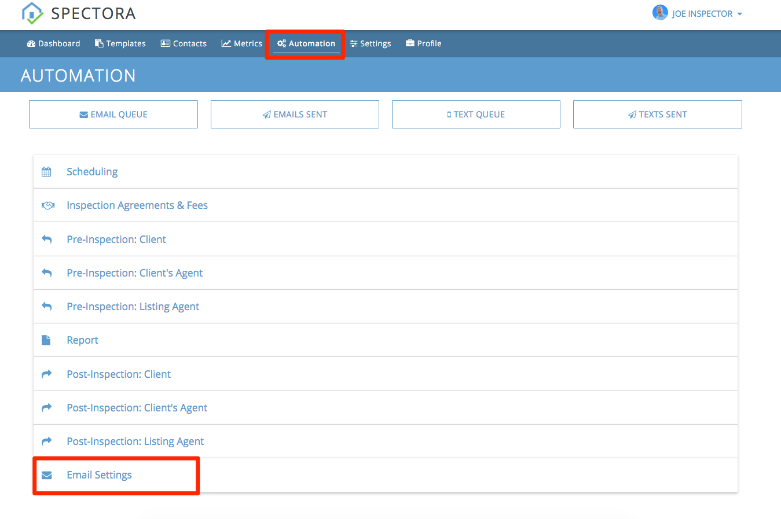Click the Metrics chart icon
This screenshot has height=519, width=781.
[x=226, y=43]
